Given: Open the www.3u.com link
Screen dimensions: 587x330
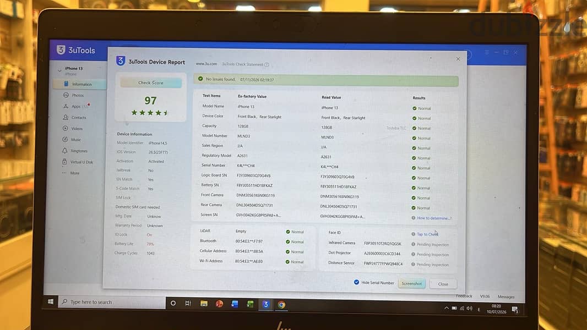Looking at the screenshot, I should pos(206,64).
